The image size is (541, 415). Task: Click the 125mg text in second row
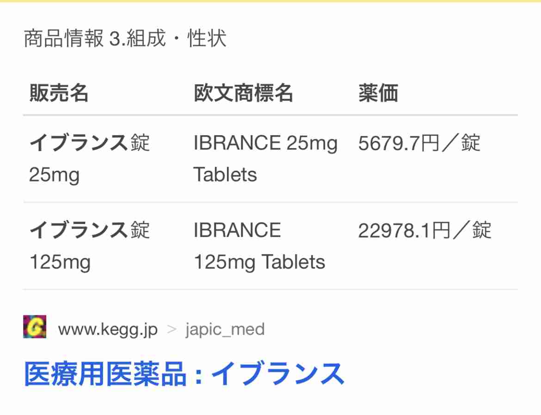pyautogui.click(x=60, y=262)
